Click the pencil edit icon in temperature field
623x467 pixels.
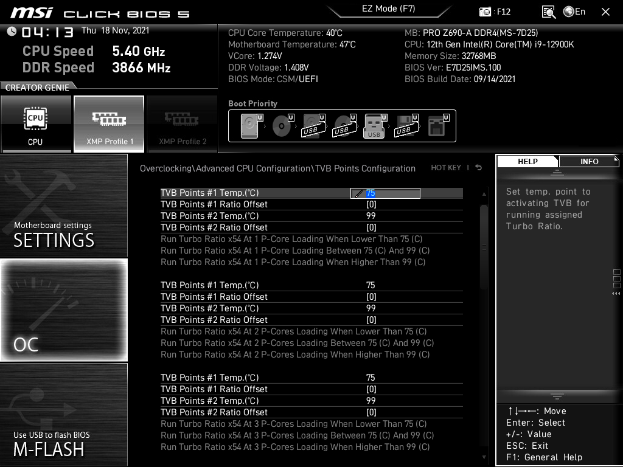click(x=359, y=193)
